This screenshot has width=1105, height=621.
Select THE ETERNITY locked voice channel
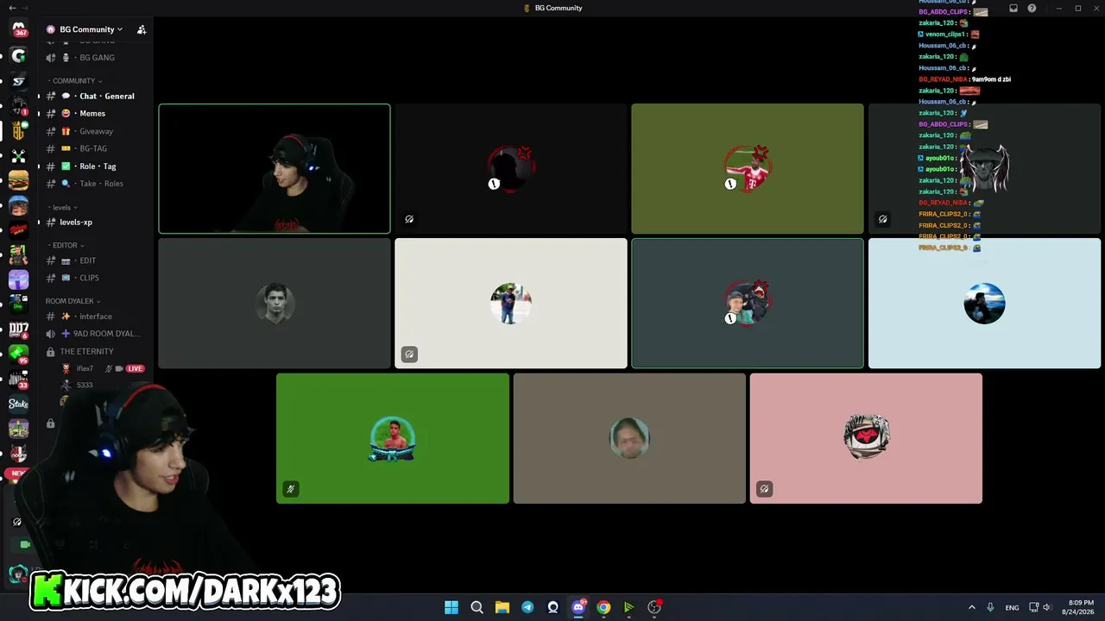[96, 352]
